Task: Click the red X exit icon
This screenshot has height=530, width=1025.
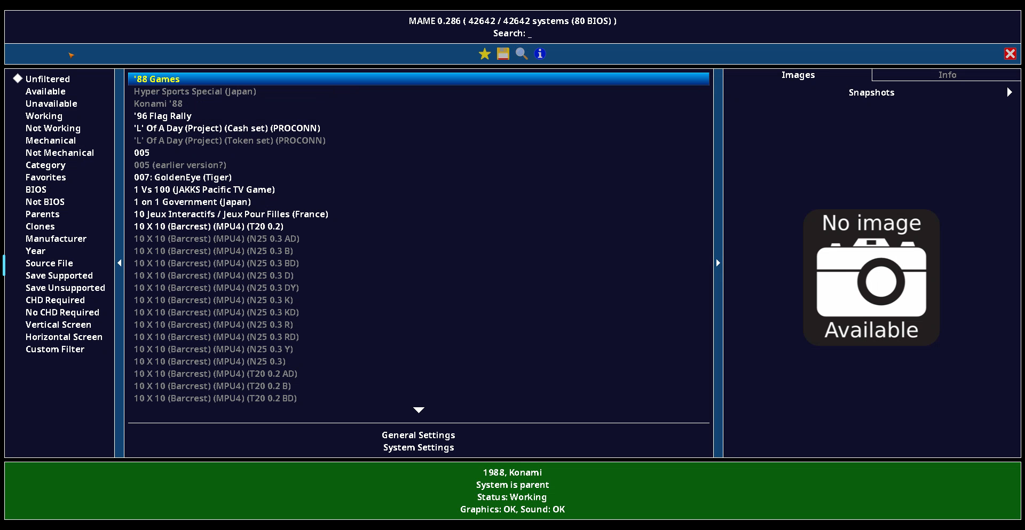Action: tap(1010, 54)
